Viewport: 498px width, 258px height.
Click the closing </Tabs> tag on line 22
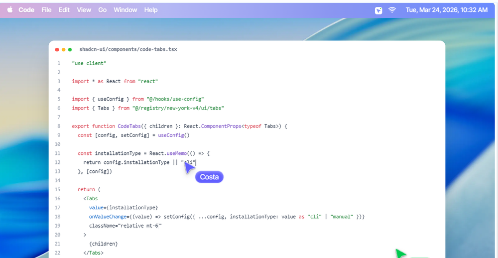click(x=94, y=253)
